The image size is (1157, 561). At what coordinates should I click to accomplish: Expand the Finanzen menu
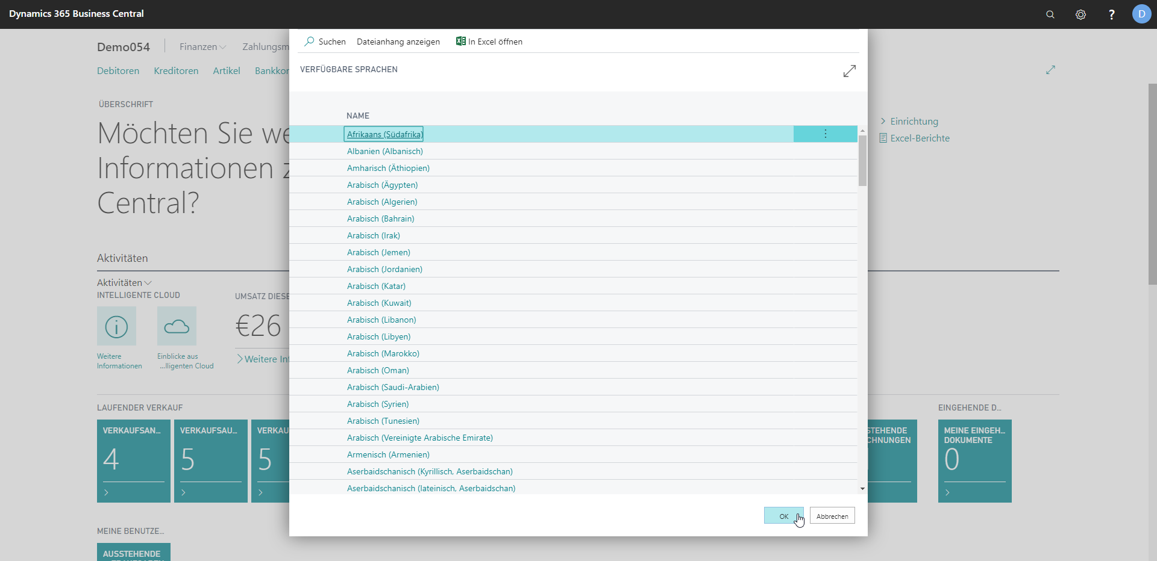[202, 47]
